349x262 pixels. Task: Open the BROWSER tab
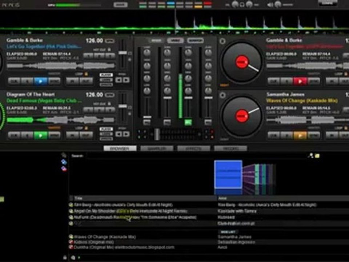pyautogui.click(x=120, y=148)
